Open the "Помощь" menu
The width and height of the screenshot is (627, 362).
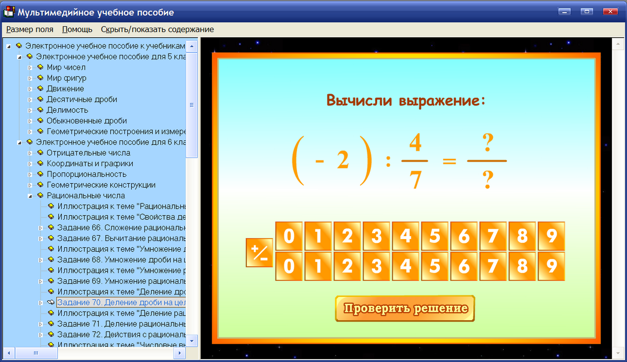pos(76,29)
